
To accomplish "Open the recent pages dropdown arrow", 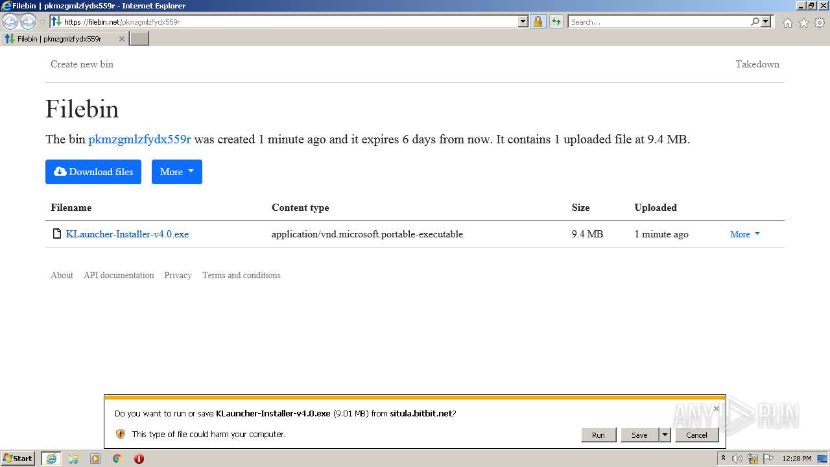I will pyautogui.click(x=42, y=22).
